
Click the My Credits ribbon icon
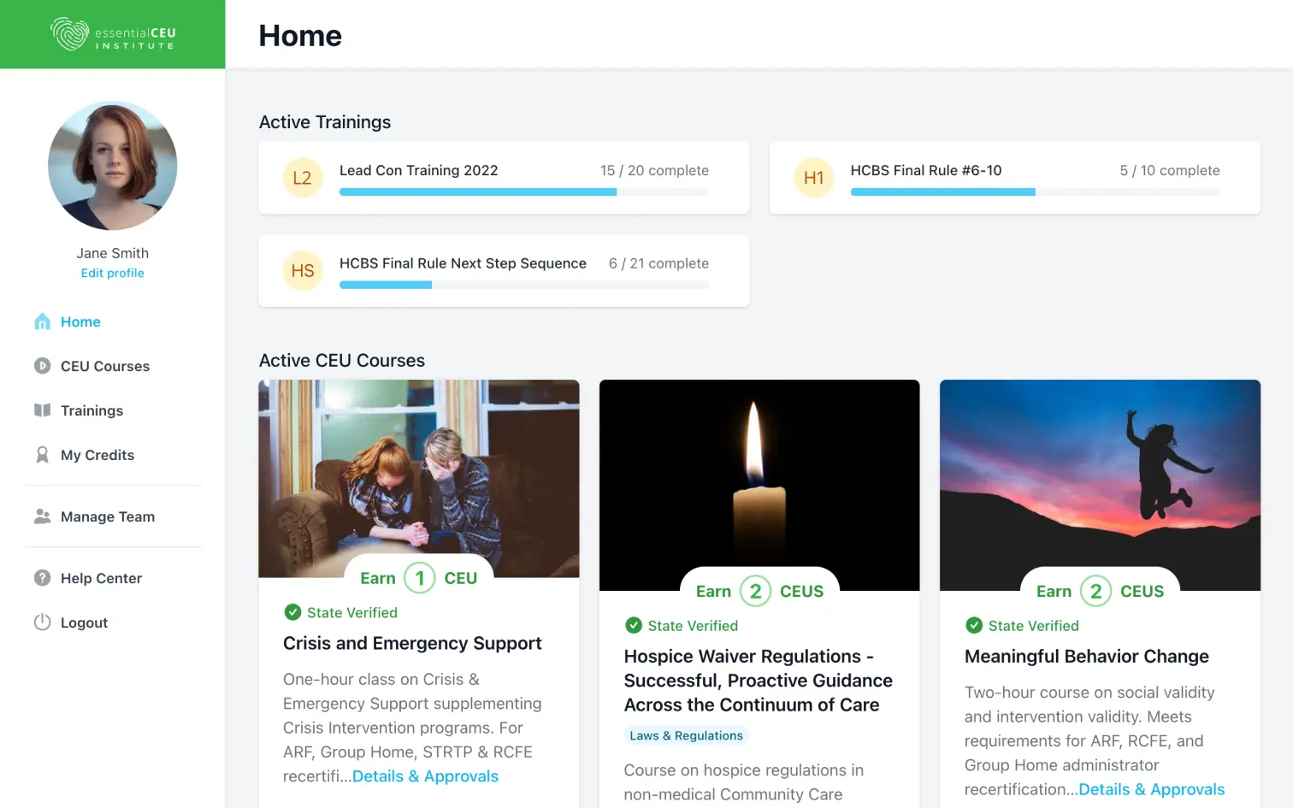pos(42,455)
